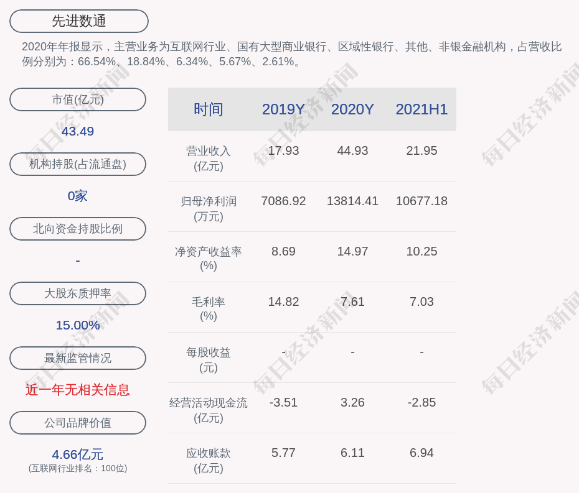Screen dimensions: 579x493
Task: Click the return on equity cell 8.69
Action: point(283,252)
